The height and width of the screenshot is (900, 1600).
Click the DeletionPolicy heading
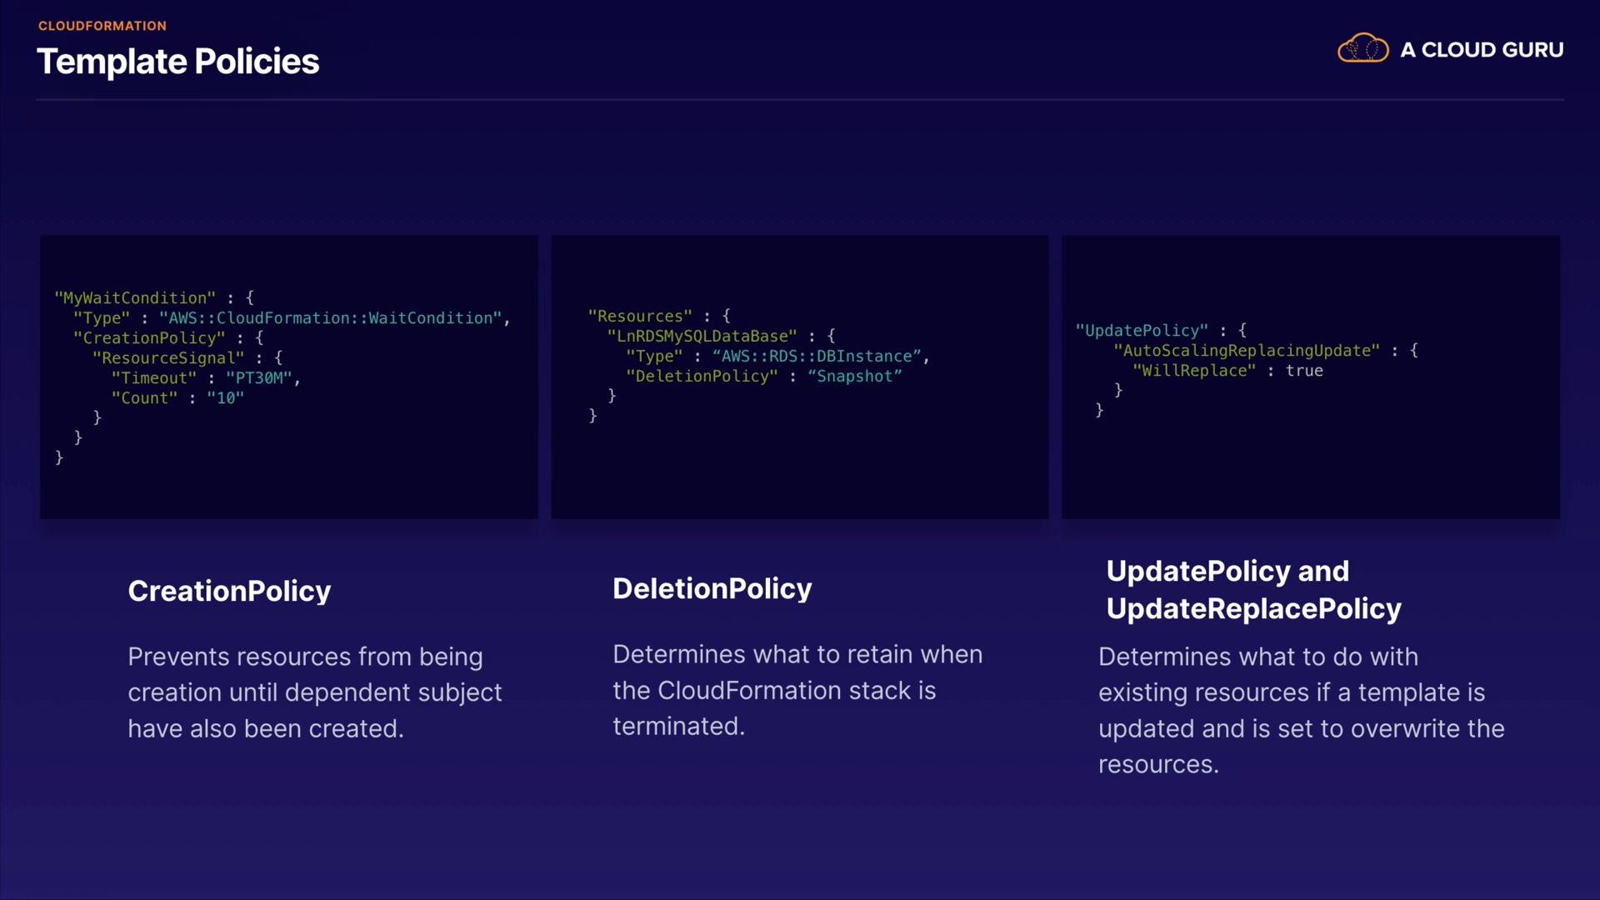(712, 588)
